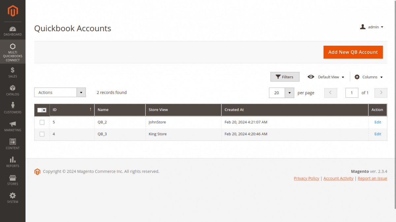Click the vertical page scrollbar
The image size is (396, 222).
(x=395, y=105)
